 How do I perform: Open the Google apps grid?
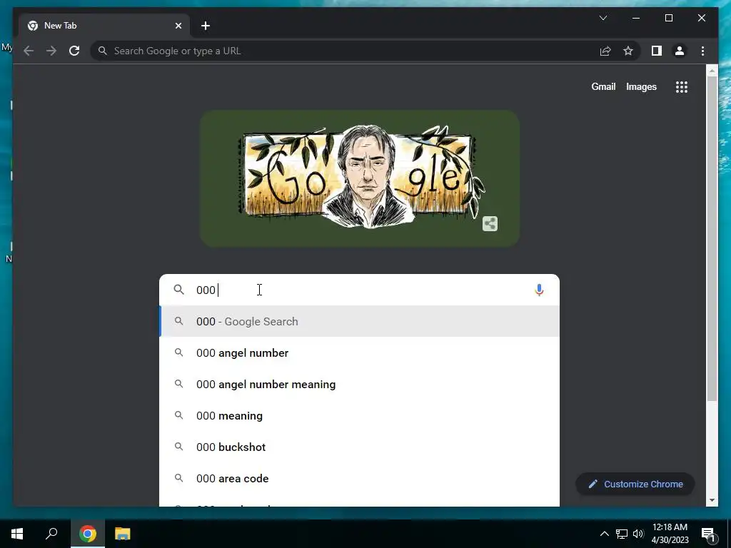(682, 86)
